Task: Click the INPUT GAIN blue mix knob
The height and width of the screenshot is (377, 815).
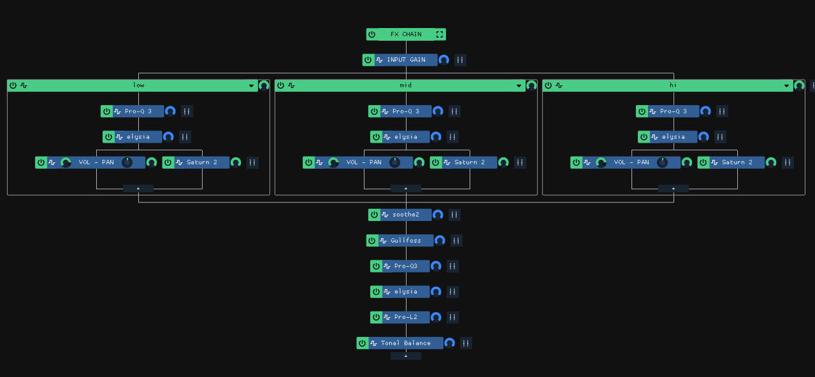Action: pos(444,60)
